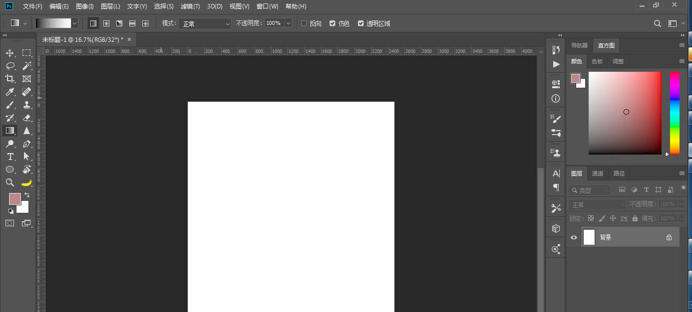692x312 pixels.
Task: Toggle Quick Mask mode
Action: tap(10, 223)
